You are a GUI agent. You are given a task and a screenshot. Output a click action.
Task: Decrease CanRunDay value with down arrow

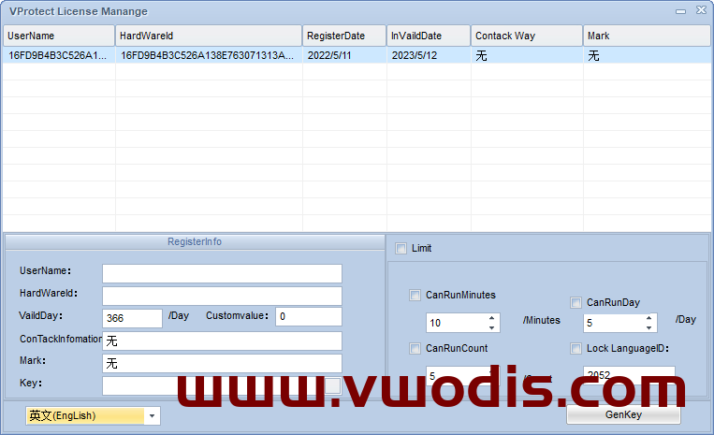pos(649,327)
